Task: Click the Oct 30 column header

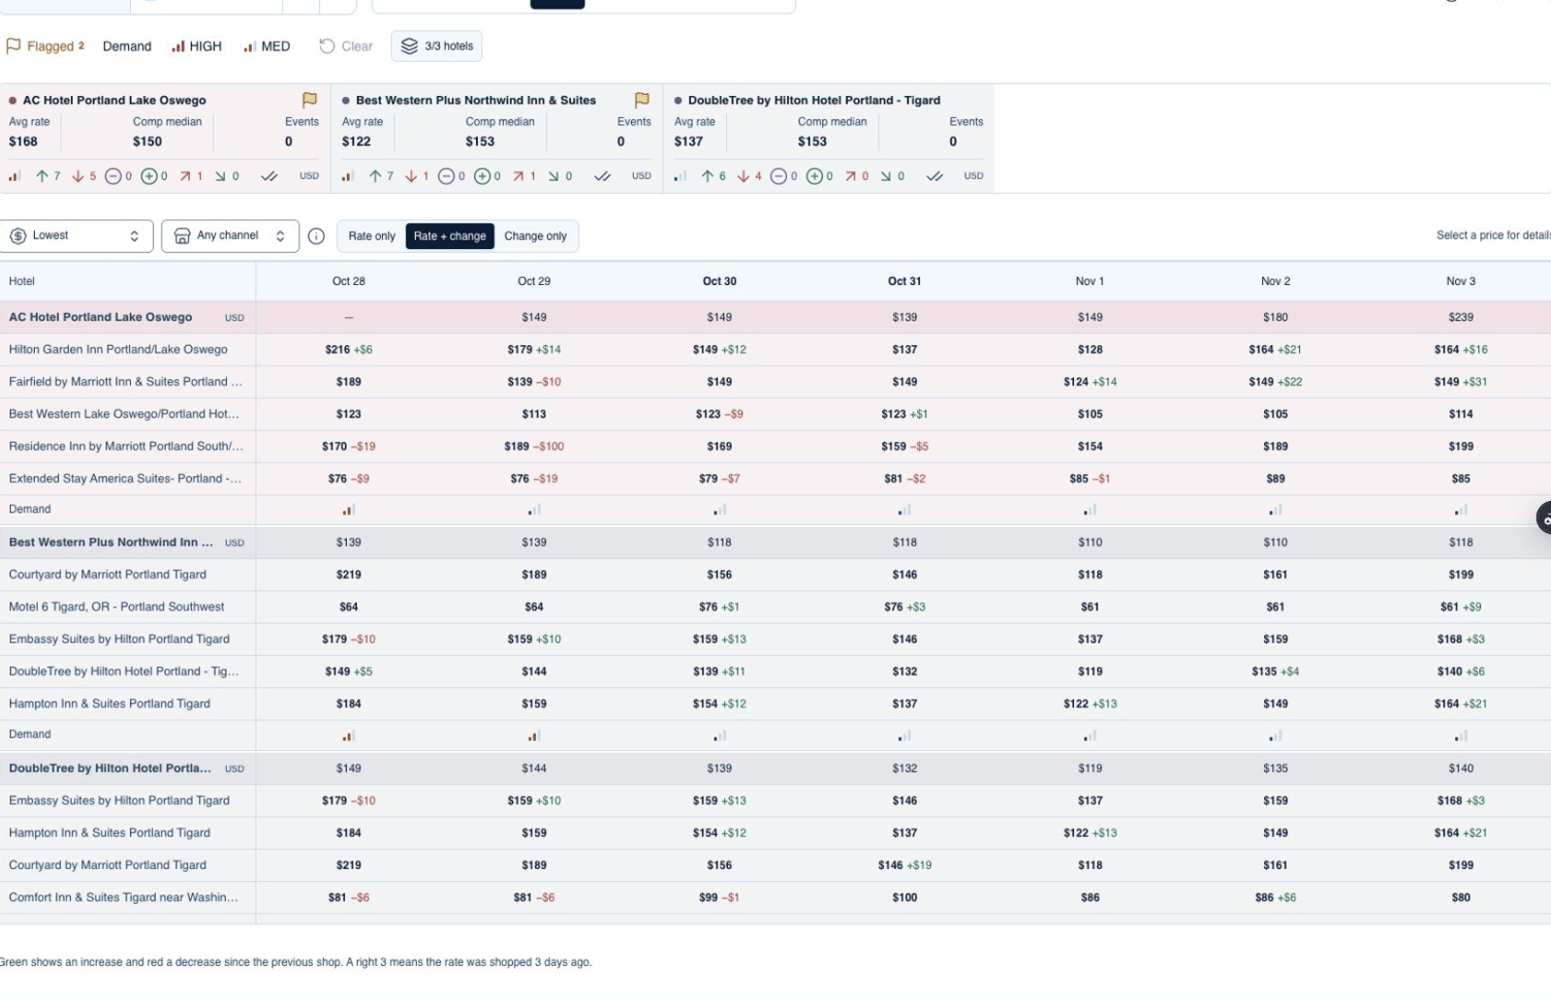Action: [719, 281]
